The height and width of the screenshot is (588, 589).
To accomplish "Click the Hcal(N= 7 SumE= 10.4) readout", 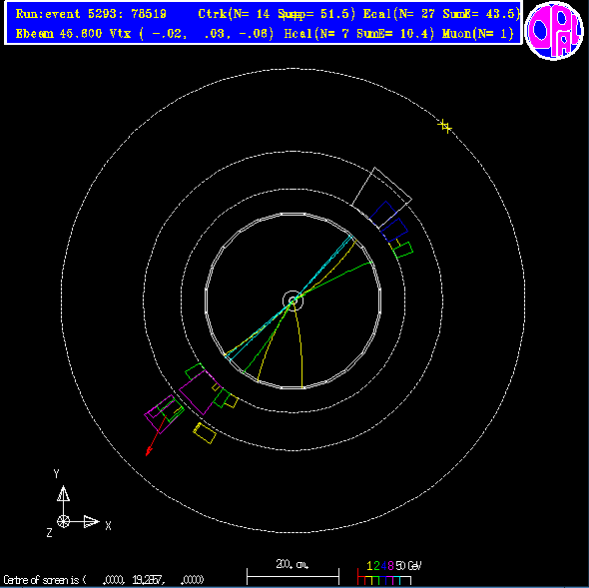I will [359, 34].
